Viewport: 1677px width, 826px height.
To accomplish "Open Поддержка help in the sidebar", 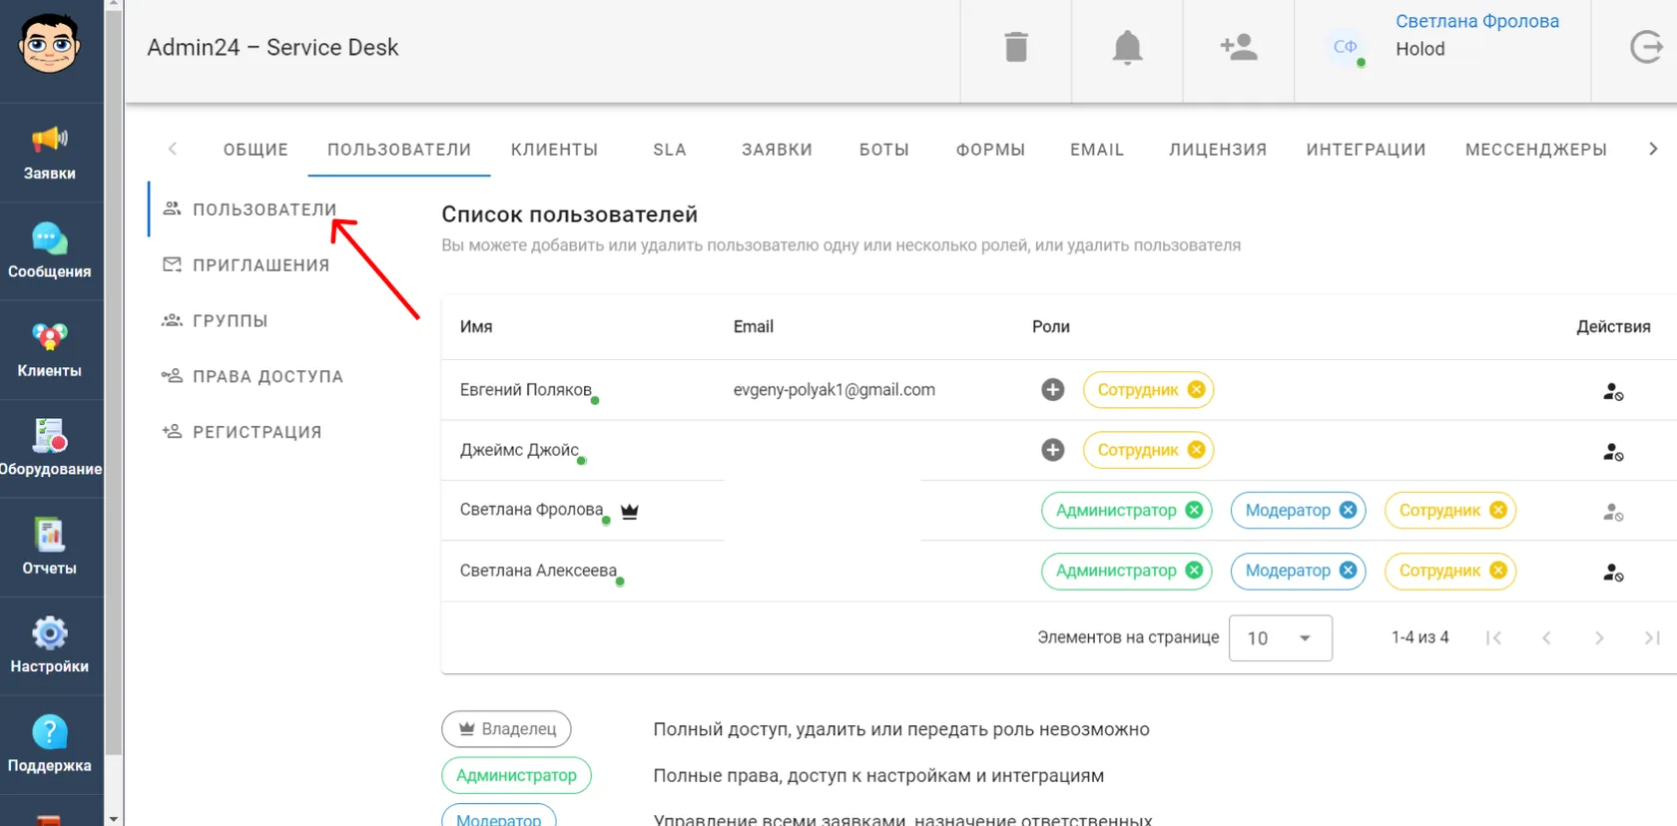I will click(x=50, y=744).
